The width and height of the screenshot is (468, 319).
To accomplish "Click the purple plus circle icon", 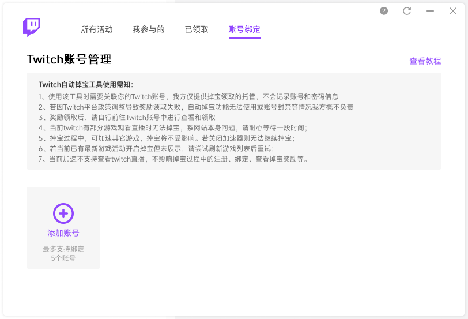I will pyautogui.click(x=63, y=213).
